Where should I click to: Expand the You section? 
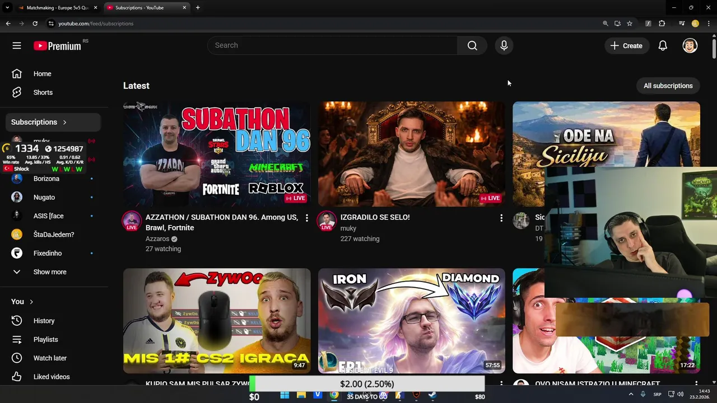[x=22, y=302]
